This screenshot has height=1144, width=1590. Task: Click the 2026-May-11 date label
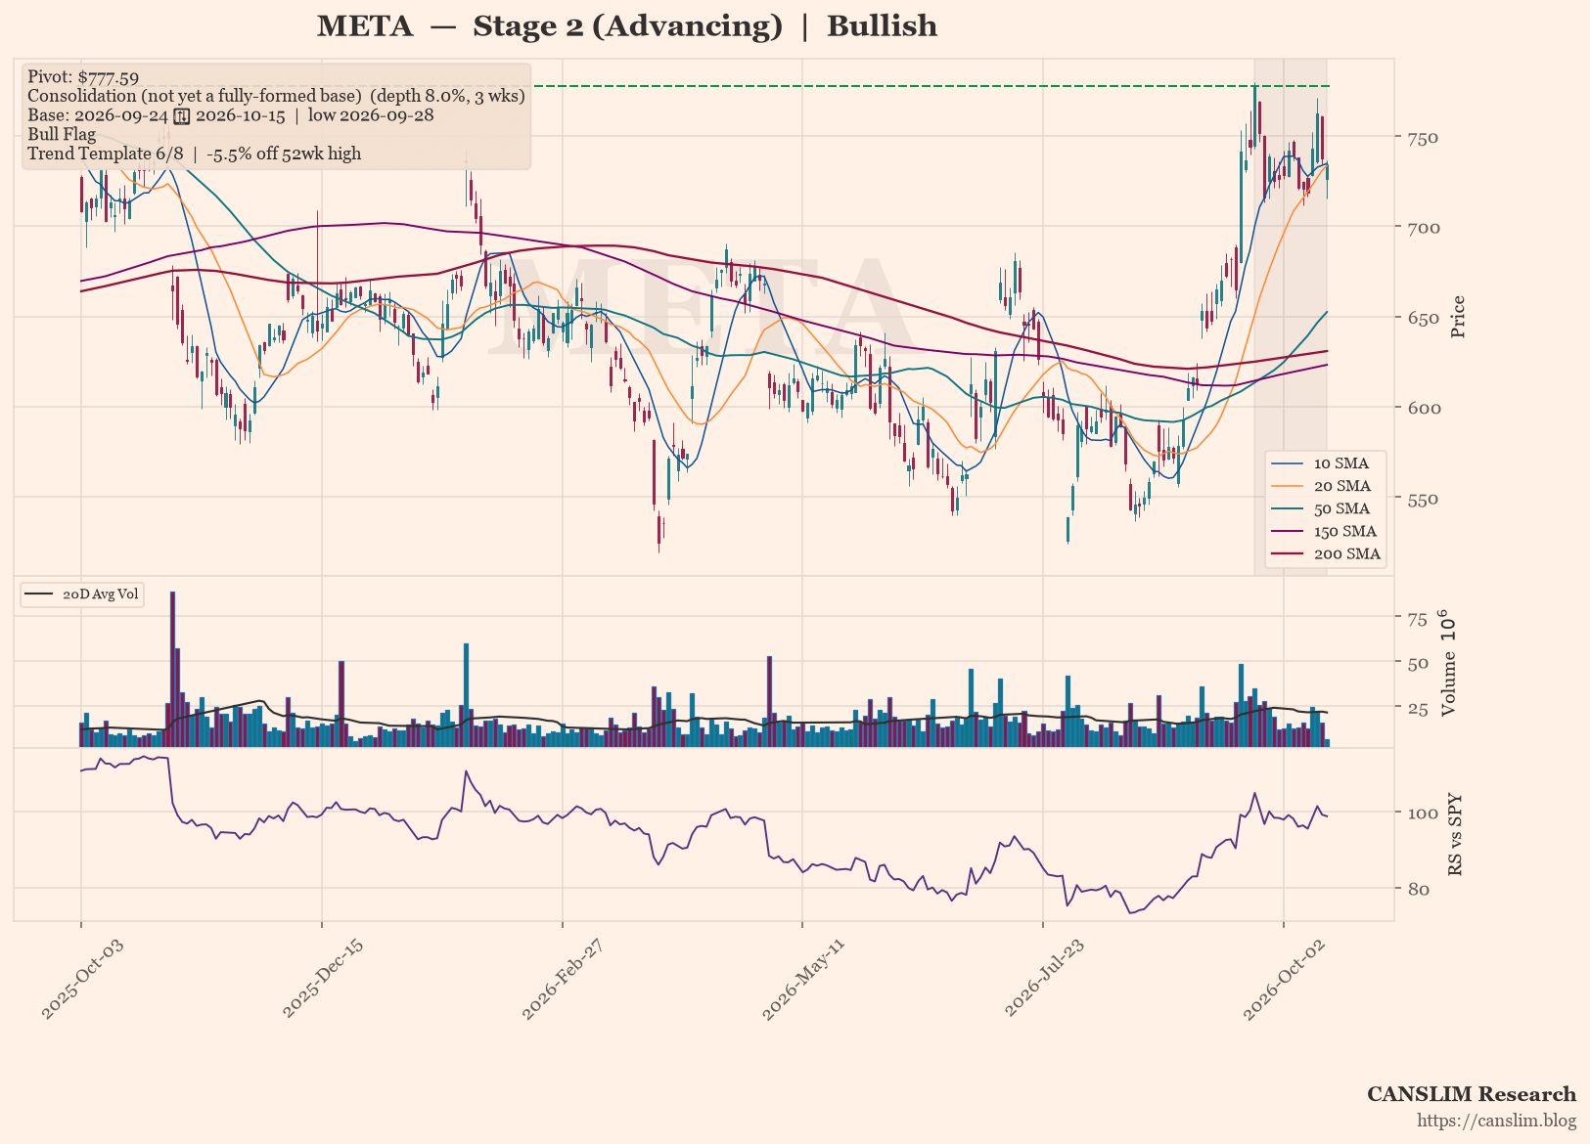point(803,980)
